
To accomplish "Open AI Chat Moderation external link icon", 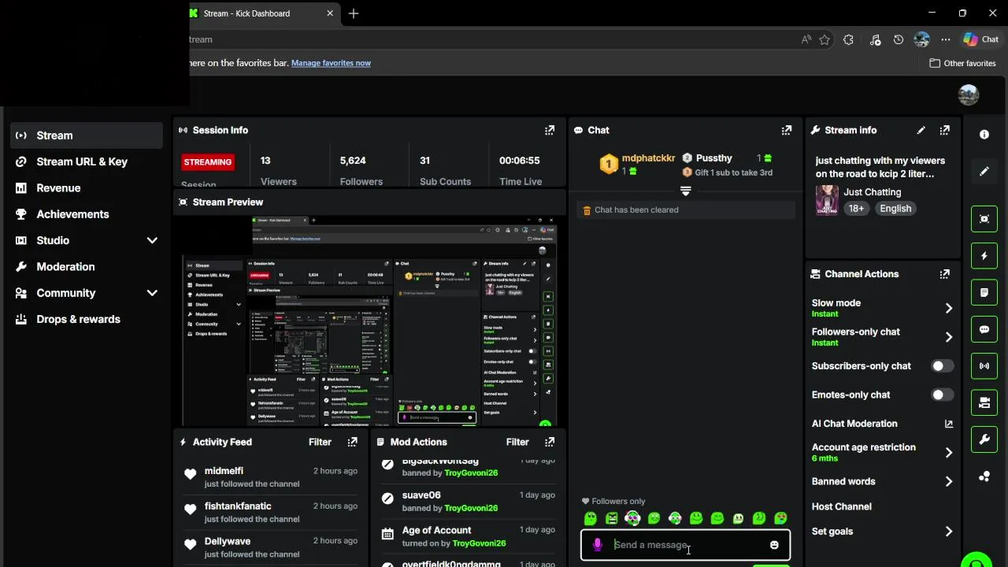I will [x=948, y=424].
